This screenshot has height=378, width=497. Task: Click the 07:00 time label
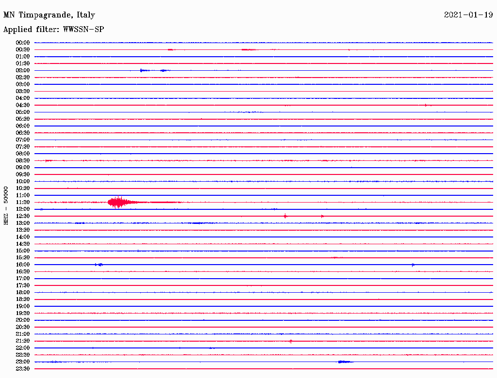point(23,140)
